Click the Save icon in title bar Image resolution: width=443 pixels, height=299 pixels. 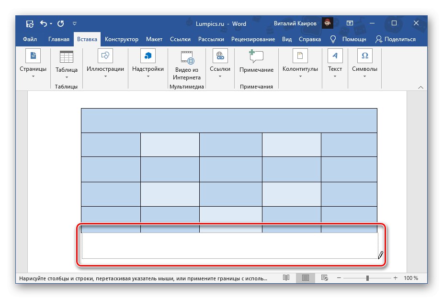pyautogui.click(x=30, y=24)
